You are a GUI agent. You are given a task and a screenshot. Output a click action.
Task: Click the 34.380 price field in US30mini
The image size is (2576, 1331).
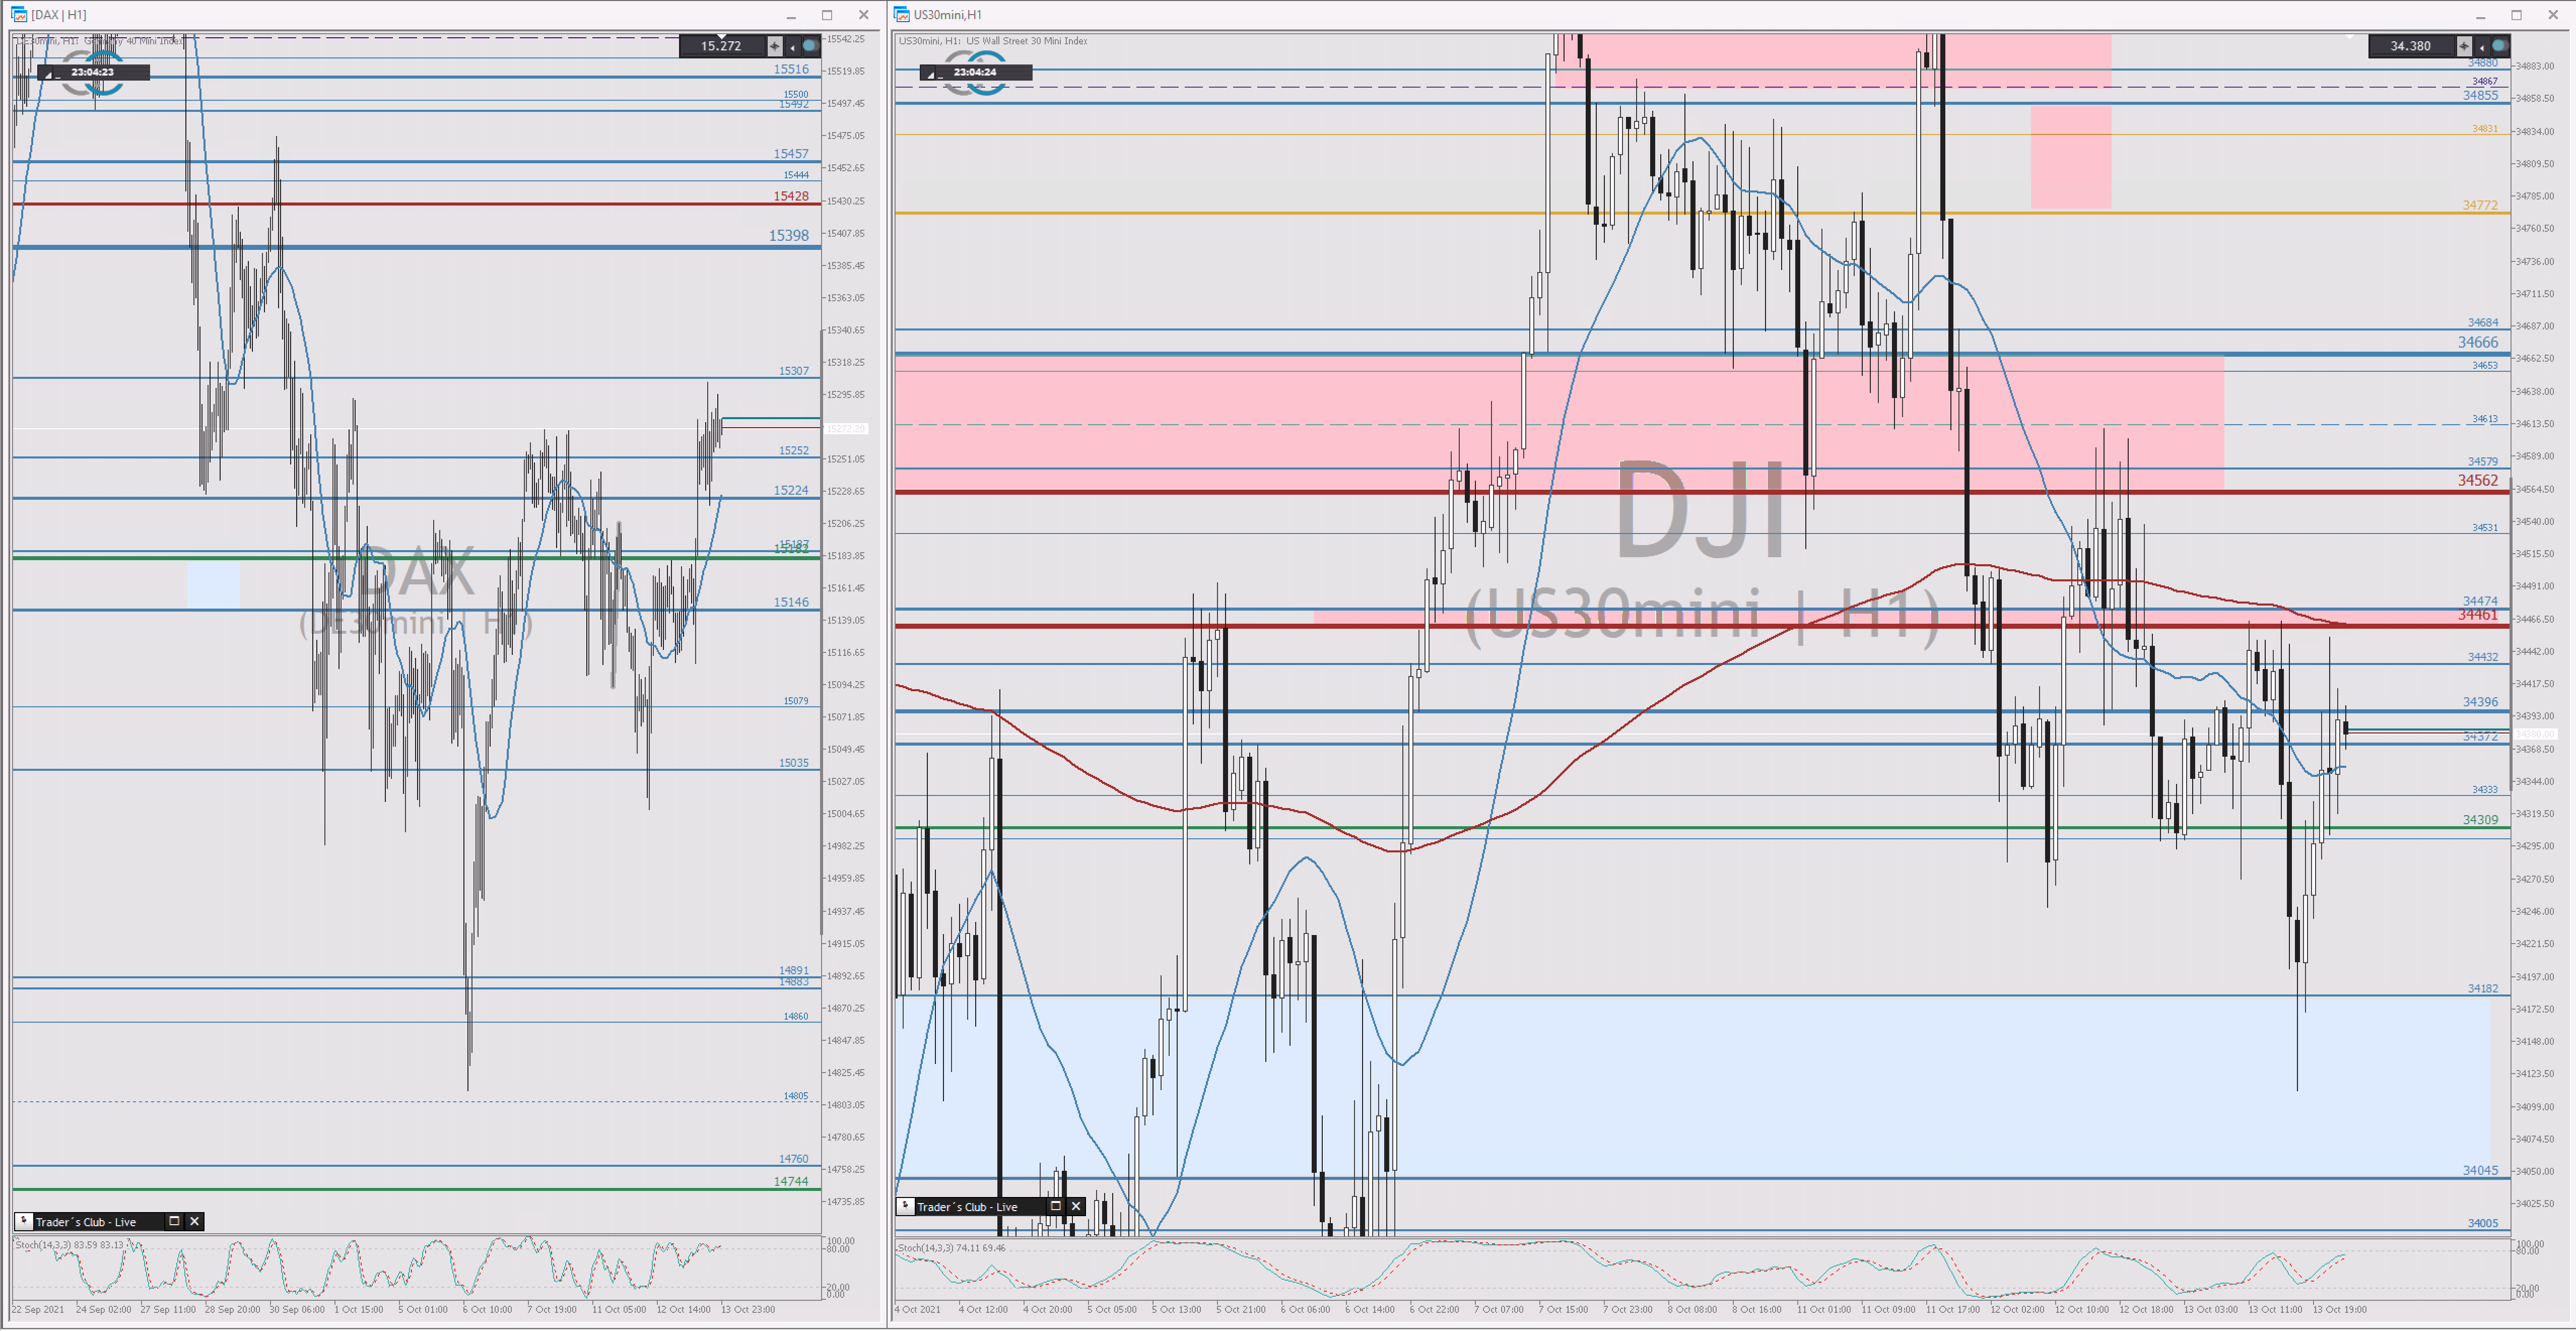pyautogui.click(x=2411, y=46)
